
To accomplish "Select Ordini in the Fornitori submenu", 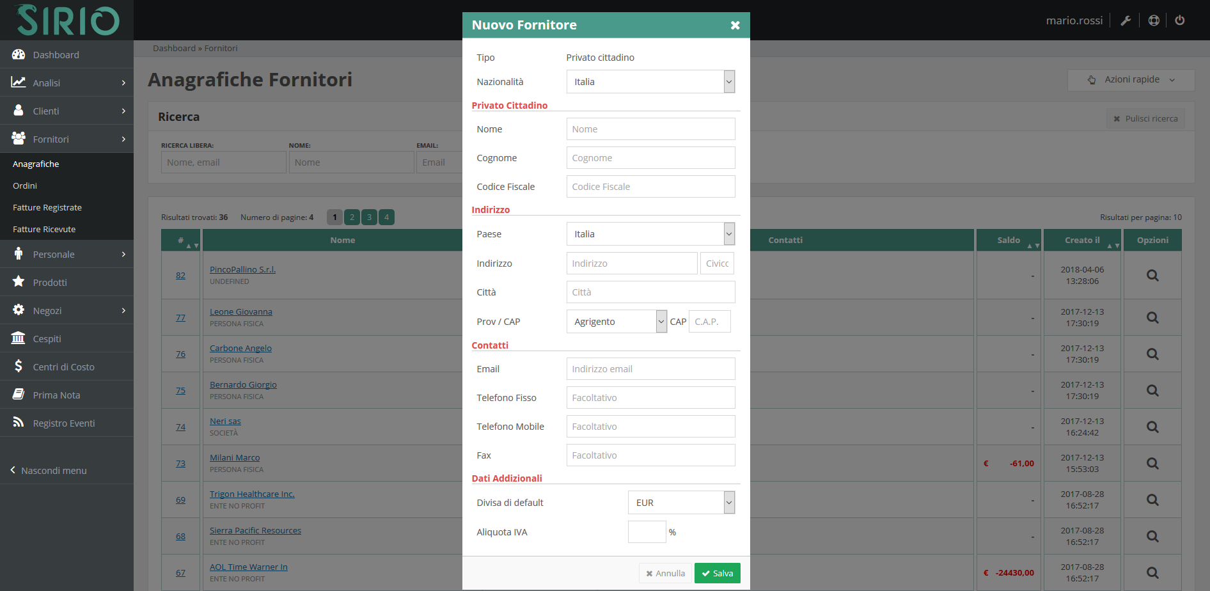I will [x=25, y=186].
